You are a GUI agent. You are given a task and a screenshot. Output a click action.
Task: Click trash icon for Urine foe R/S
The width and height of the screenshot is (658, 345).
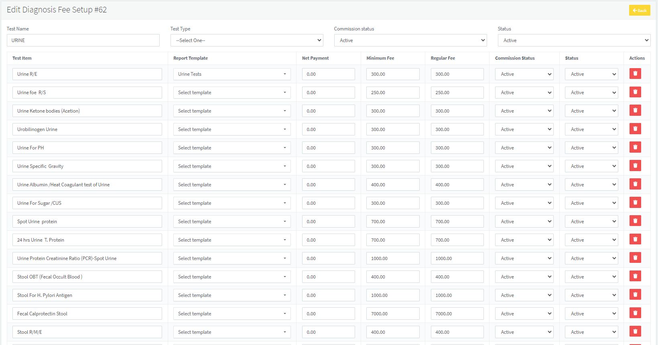635,92
